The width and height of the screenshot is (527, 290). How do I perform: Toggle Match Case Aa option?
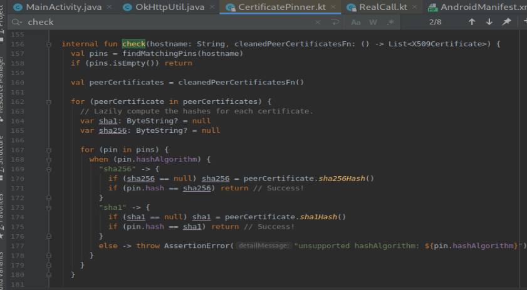[x=355, y=22]
